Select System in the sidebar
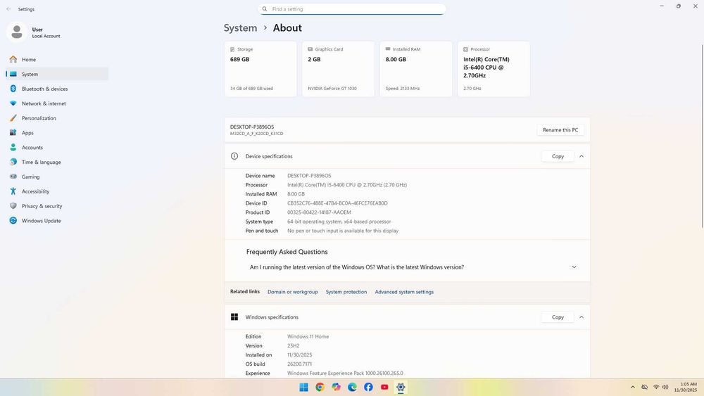This screenshot has width=704, height=396. pyautogui.click(x=56, y=74)
